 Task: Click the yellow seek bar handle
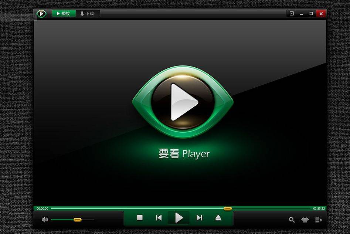click(228, 208)
